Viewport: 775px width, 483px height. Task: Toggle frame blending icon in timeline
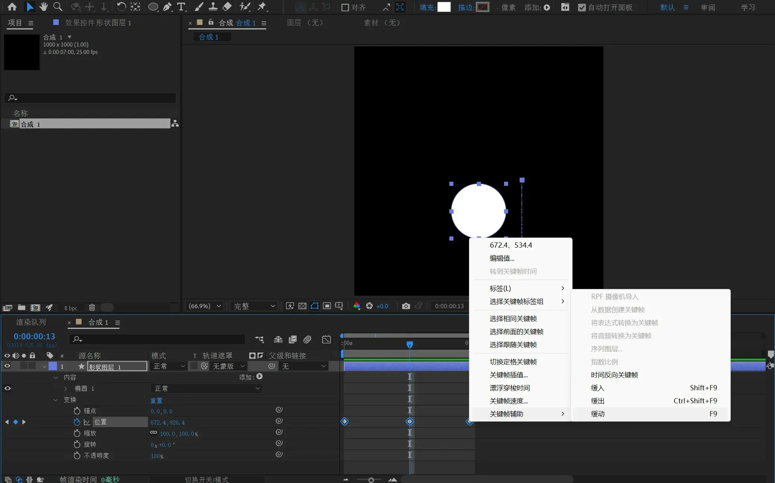293,339
